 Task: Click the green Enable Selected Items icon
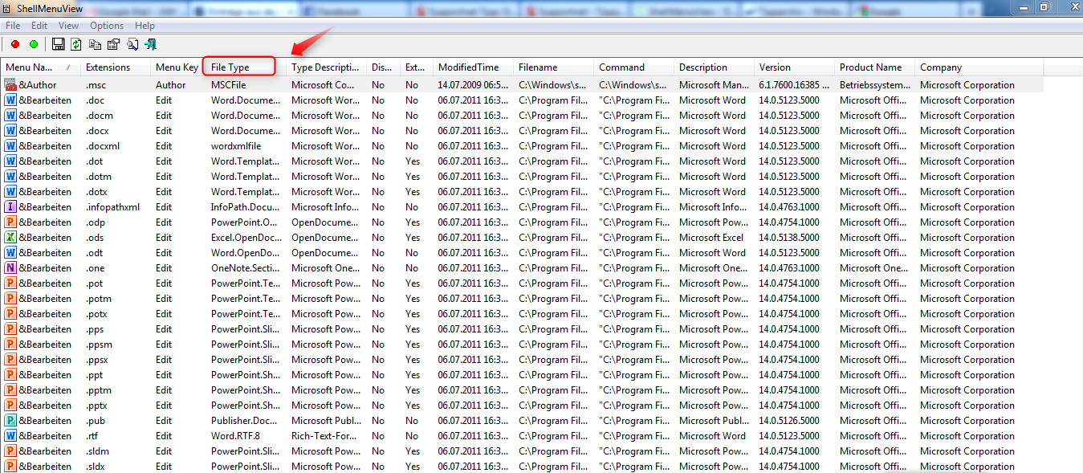pos(33,43)
